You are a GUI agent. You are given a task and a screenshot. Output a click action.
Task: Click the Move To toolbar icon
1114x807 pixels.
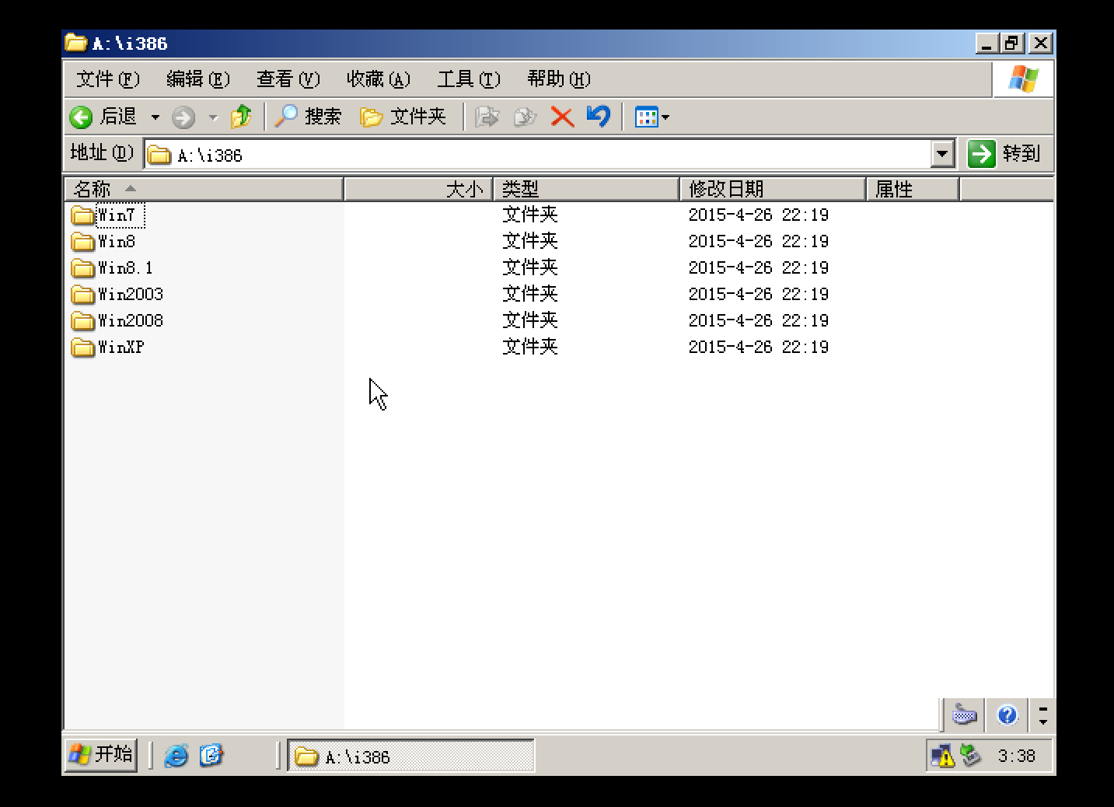pyautogui.click(x=487, y=117)
